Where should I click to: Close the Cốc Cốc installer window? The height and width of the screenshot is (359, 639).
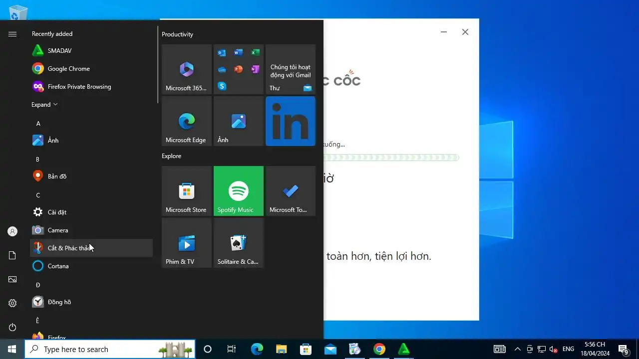coord(465,32)
